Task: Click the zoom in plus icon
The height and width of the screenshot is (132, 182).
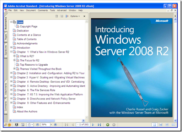Action: (x=55, y=125)
